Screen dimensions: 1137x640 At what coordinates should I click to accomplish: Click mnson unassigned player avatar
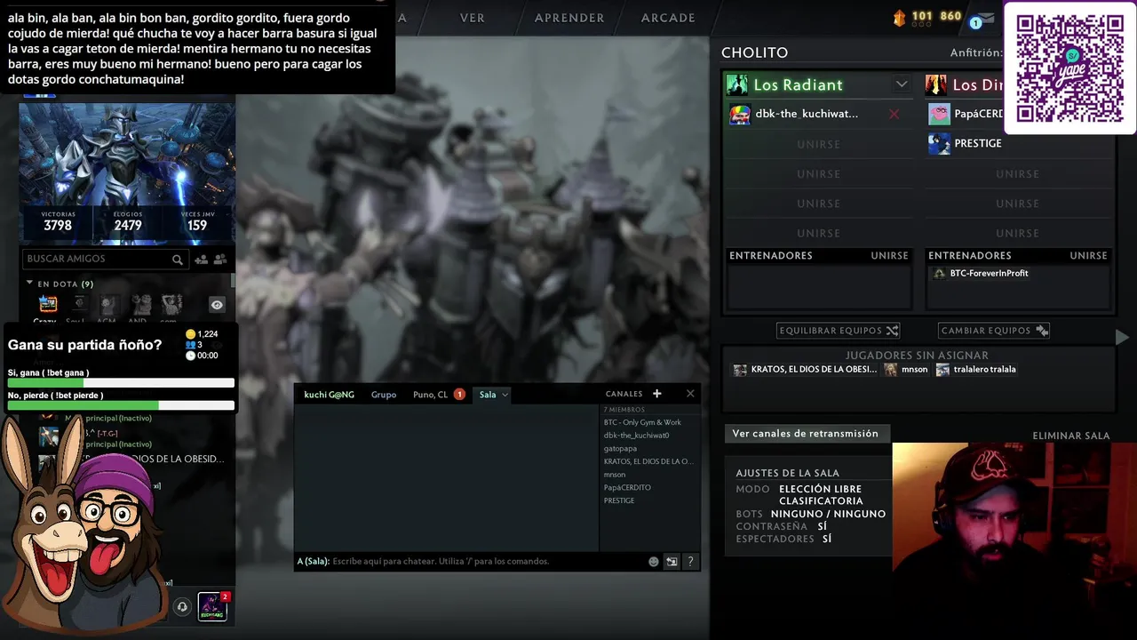click(890, 370)
